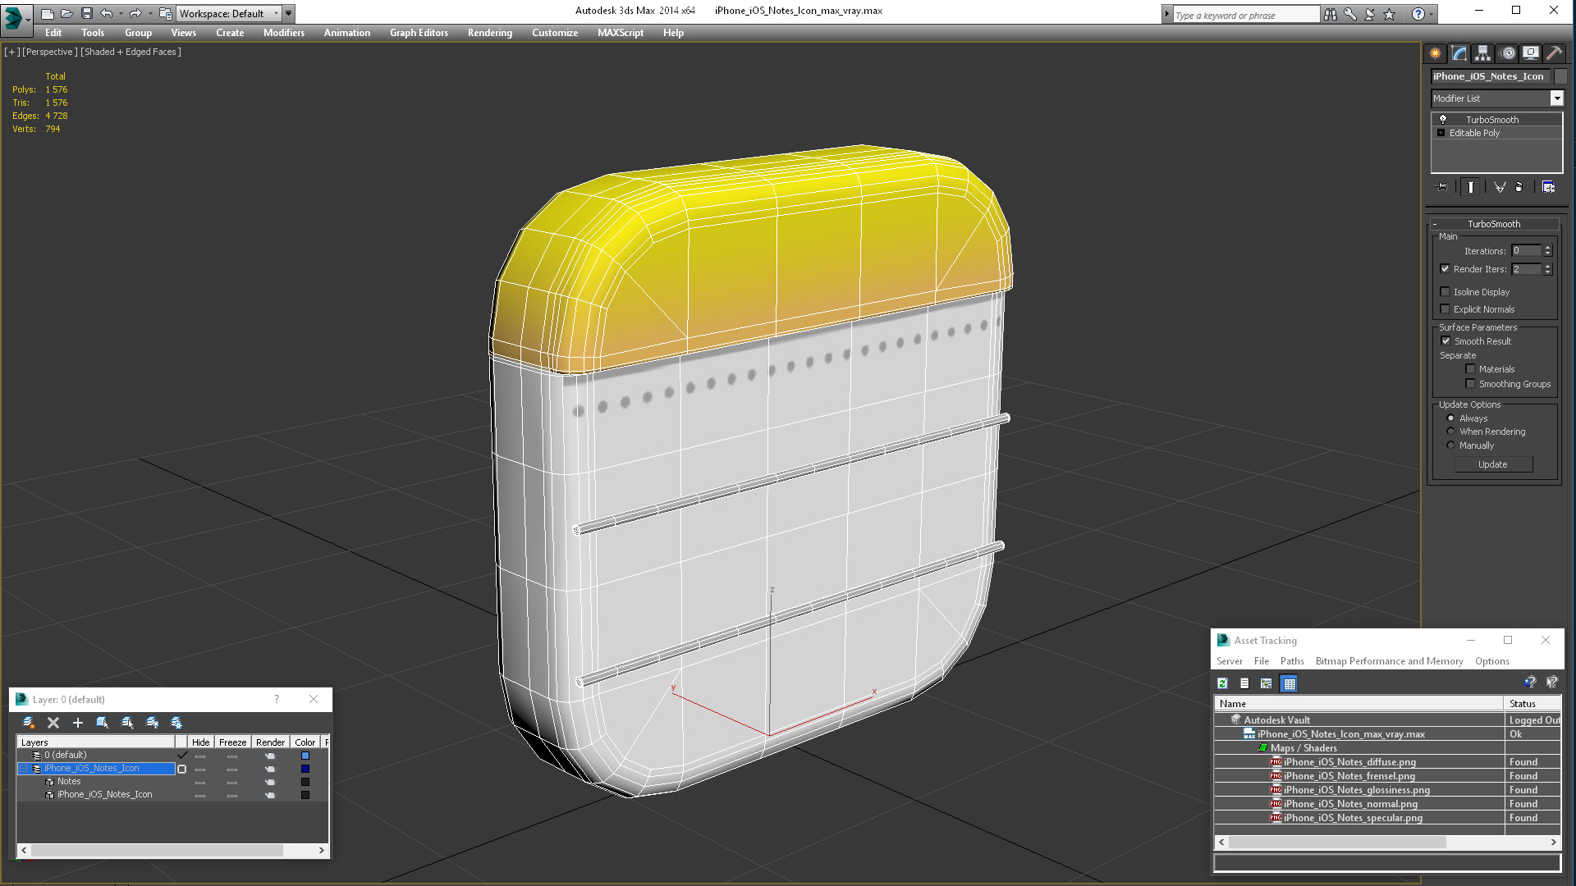Viewport: 1576px width, 886px height.
Task: Expand the Paths menu in Asset Tracking
Action: point(1293,661)
